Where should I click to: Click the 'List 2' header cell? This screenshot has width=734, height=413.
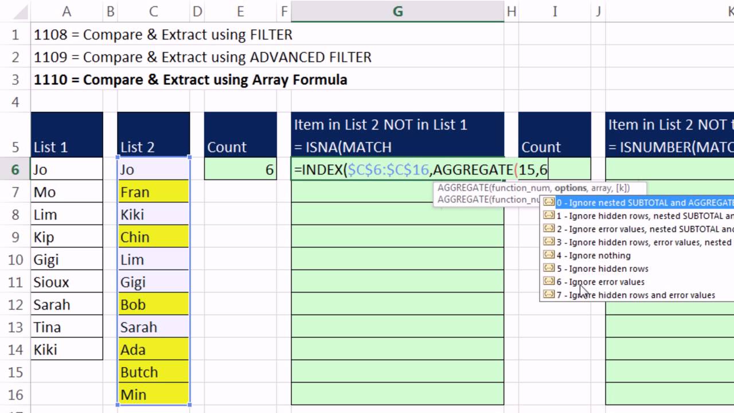click(153, 135)
